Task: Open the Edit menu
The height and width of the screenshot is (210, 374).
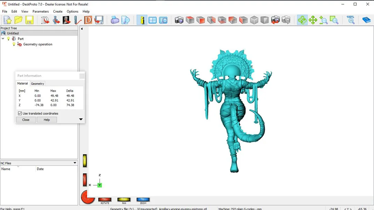Action: coord(14,11)
